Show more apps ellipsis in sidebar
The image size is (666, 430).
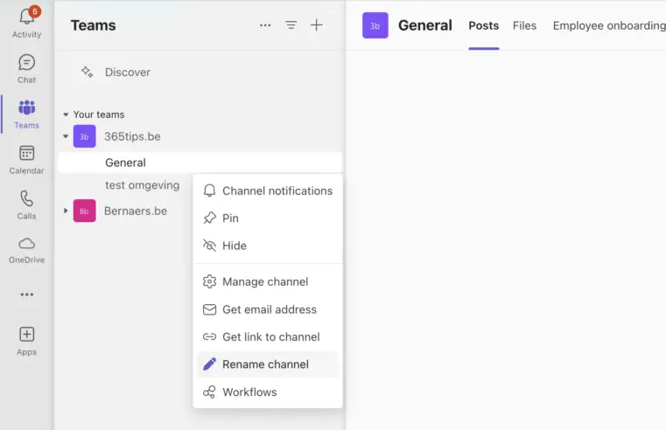(x=27, y=295)
